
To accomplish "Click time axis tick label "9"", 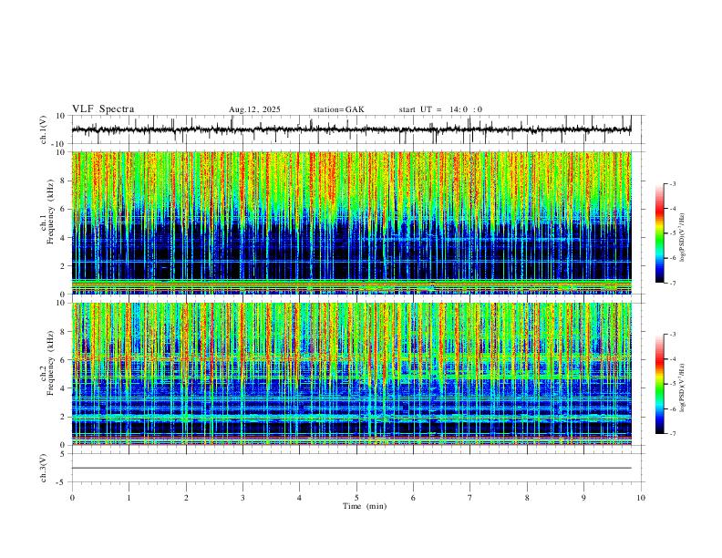I will (583, 498).
